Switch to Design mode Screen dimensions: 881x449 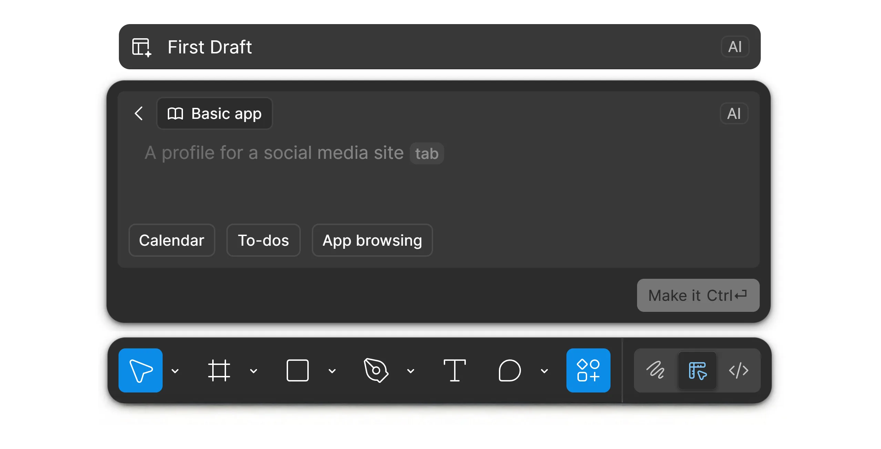(x=697, y=370)
